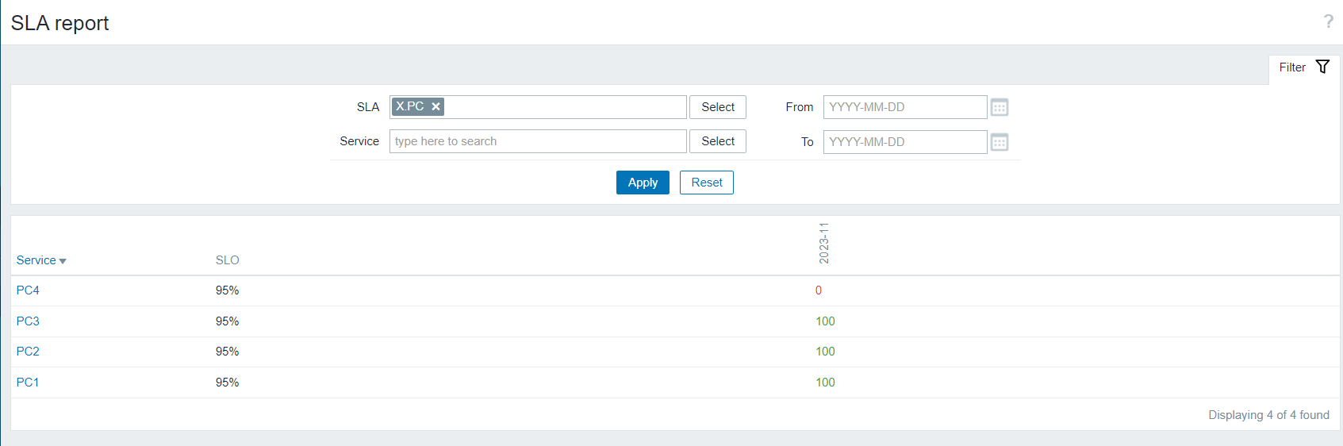Focus the To date input field
The width and height of the screenshot is (1343, 446).
(x=904, y=142)
